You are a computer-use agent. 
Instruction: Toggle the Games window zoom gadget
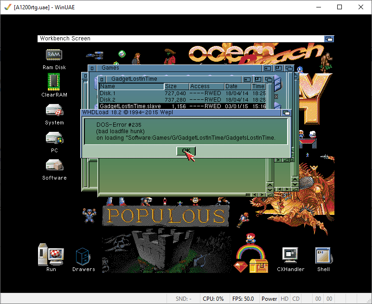point(279,68)
